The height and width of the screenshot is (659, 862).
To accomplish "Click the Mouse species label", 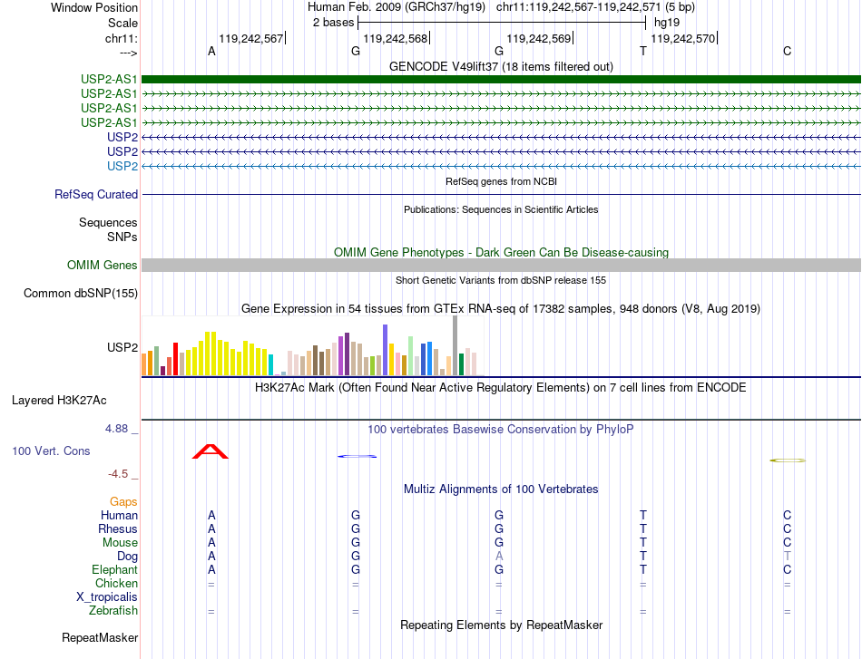I will click(x=120, y=543).
